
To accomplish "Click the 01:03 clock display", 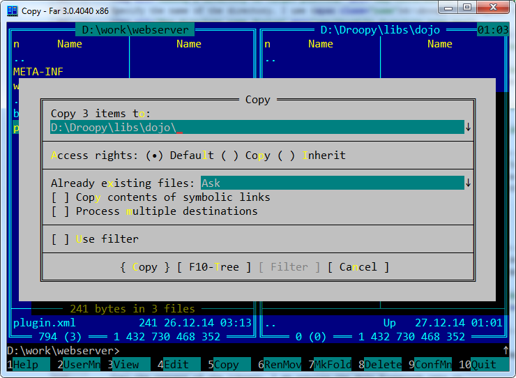I will [493, 29].
